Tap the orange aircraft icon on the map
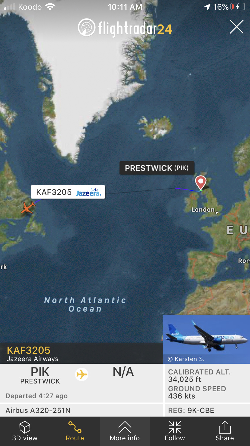 pyautogui.click(x=28, y=207)
